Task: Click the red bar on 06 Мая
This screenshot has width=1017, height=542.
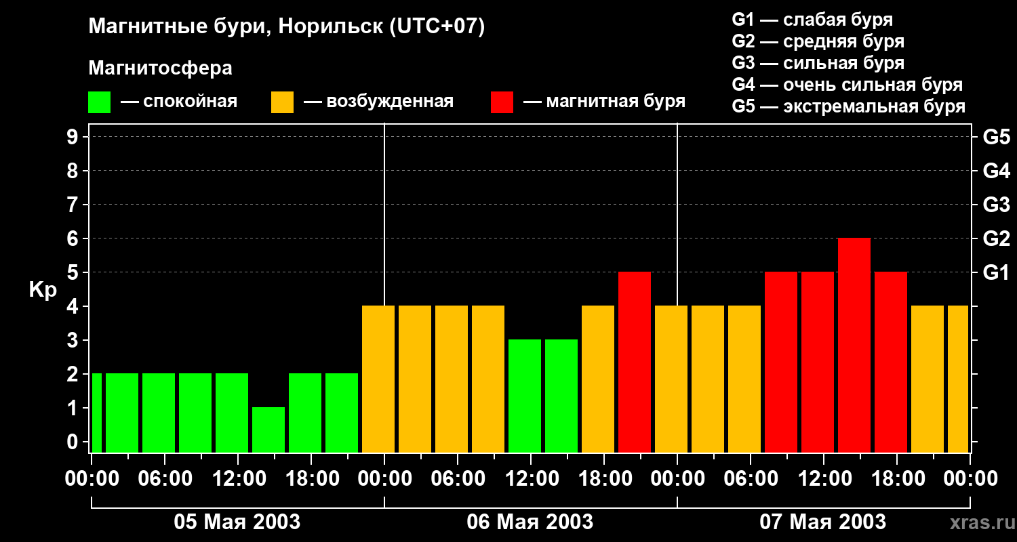Action: point(635,362)
